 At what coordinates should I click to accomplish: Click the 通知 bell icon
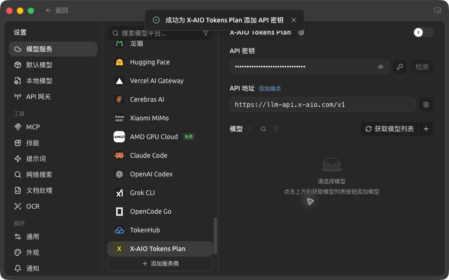pyautogui.click(x=18, y=268)
